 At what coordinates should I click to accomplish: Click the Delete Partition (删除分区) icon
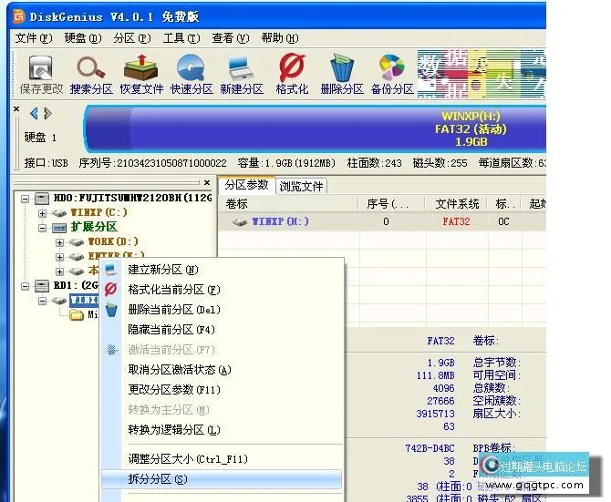pos(342,67)
